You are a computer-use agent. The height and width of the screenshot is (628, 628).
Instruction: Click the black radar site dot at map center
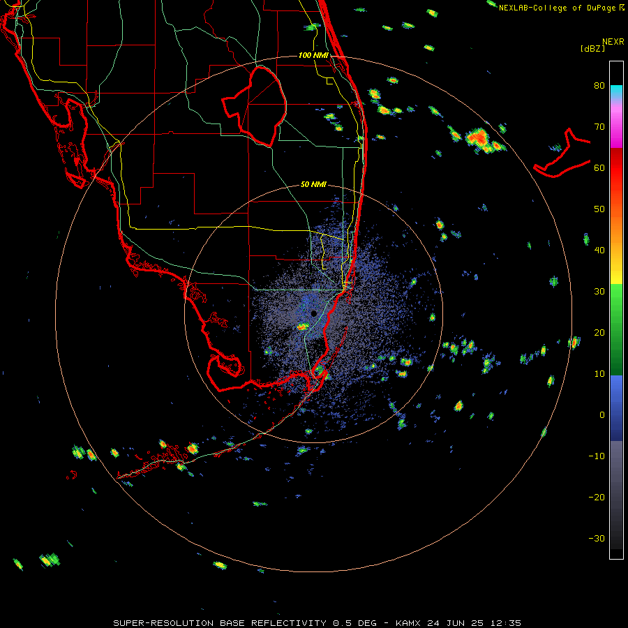click(313, 313)
